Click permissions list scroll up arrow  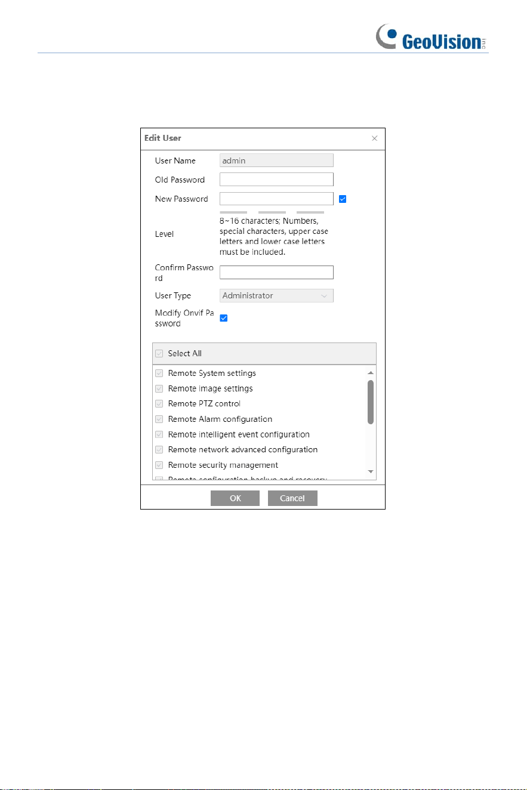[x=371, y=373]
